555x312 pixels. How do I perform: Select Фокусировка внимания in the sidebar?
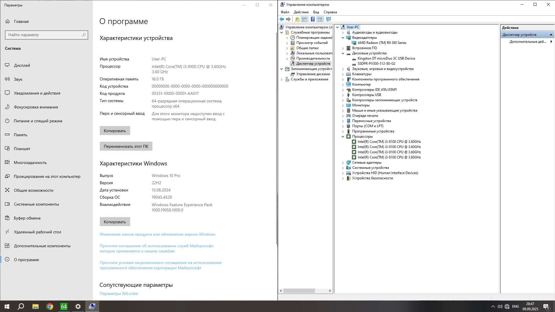(46, 107)
